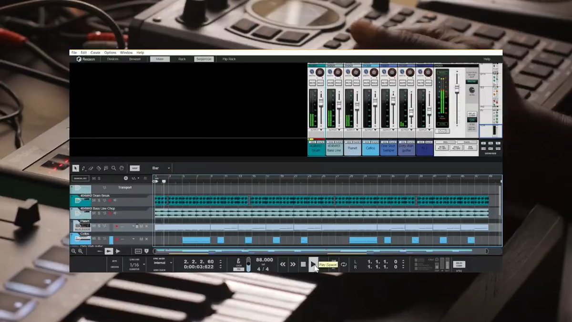Select the Razor tool

coord(99,168)
